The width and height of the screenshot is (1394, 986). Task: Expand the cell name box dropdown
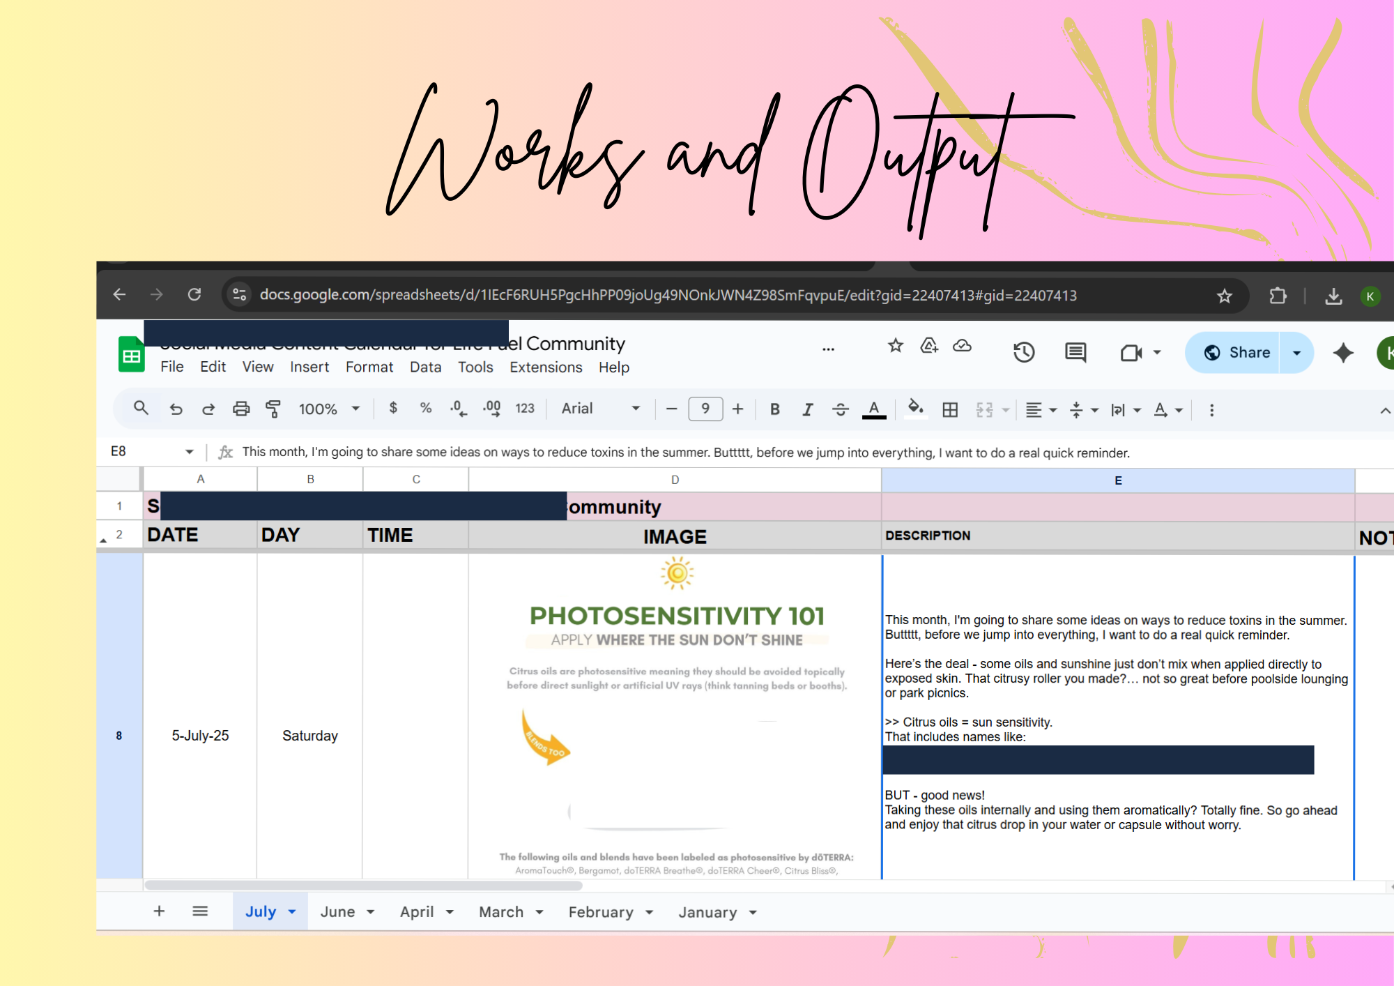point(189,452)
